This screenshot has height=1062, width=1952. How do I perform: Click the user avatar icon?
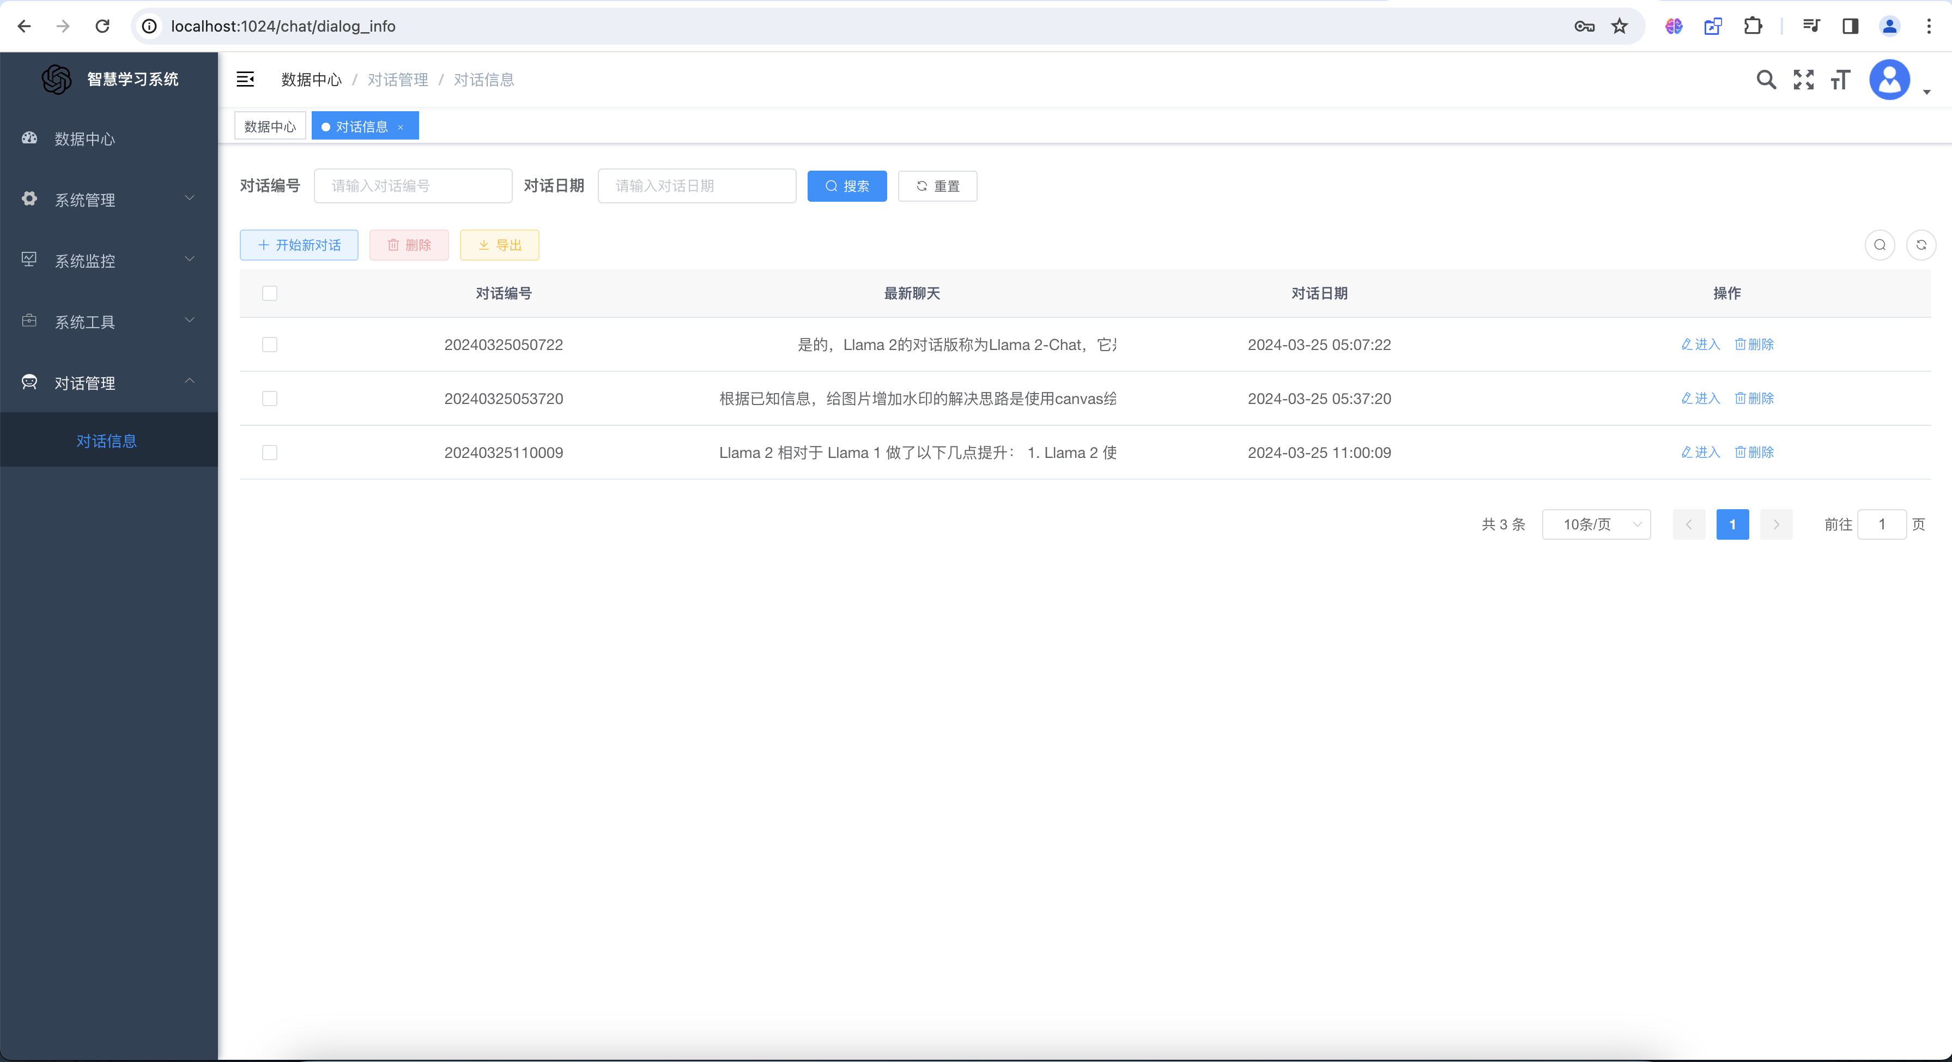pos(1889,80)
